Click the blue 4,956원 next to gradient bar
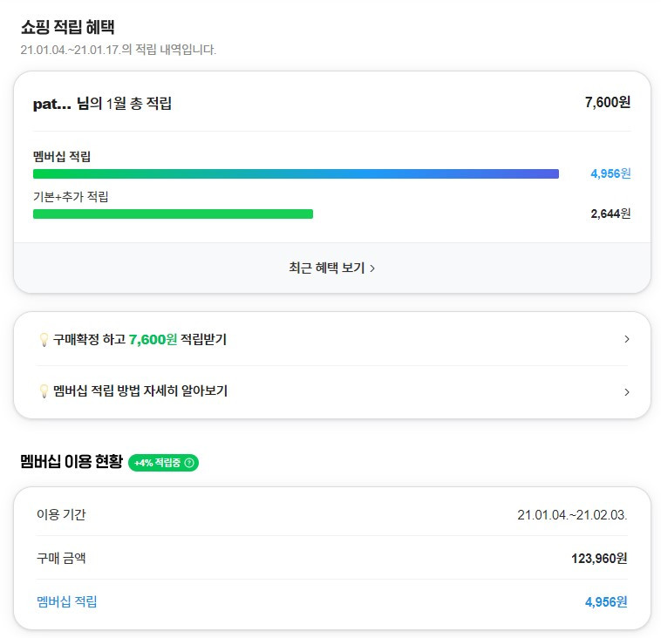The image size is (661, 638). point(610,173)
